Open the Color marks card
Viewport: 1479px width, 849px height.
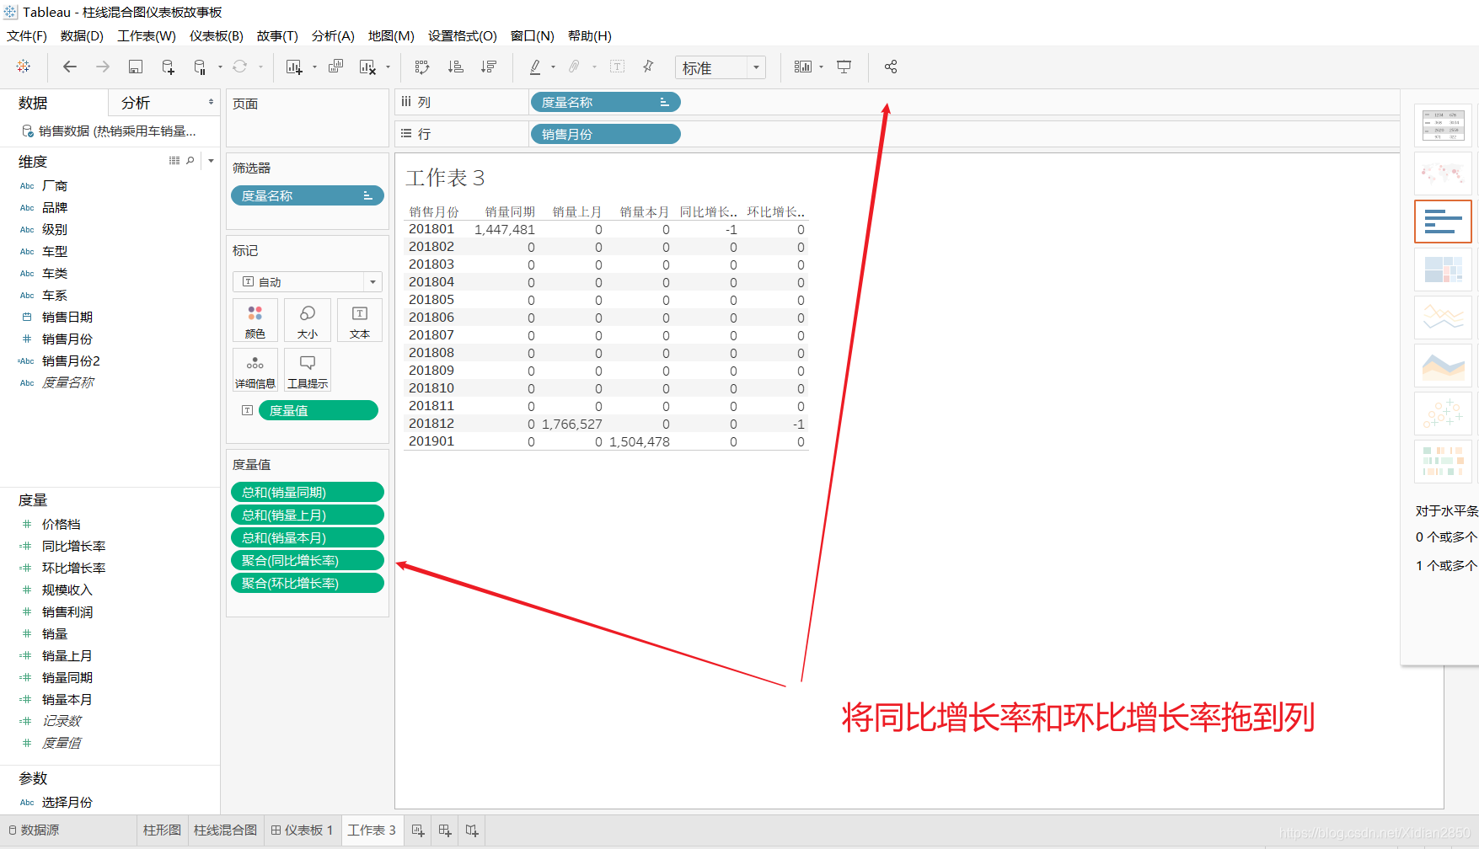click(x=255, y=321)
